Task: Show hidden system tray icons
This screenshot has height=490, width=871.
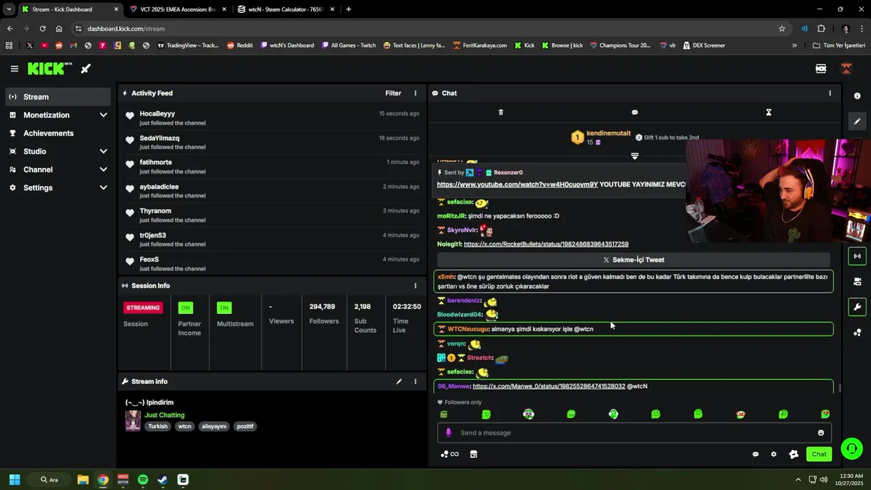Action: pos(798,480)
